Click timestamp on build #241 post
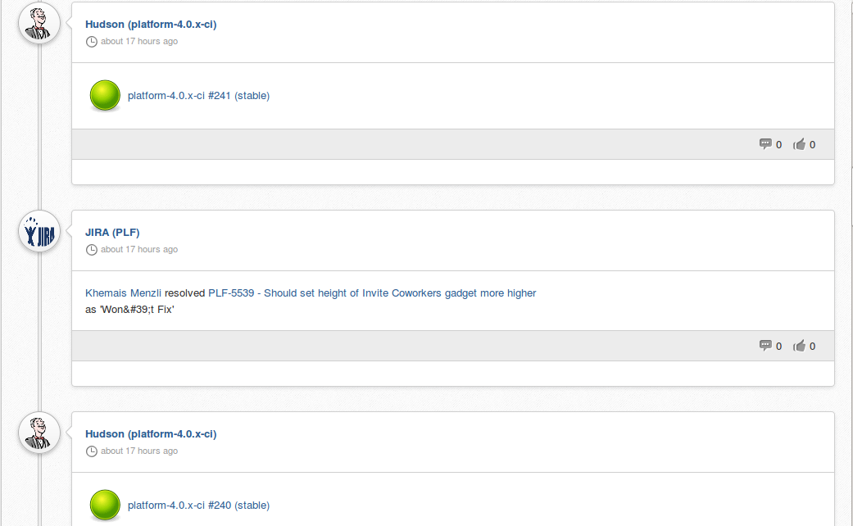This screenshot has height=526, width=853. [x=138, y=42]
